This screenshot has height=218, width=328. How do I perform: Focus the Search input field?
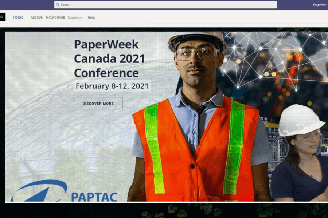(165, 5)
